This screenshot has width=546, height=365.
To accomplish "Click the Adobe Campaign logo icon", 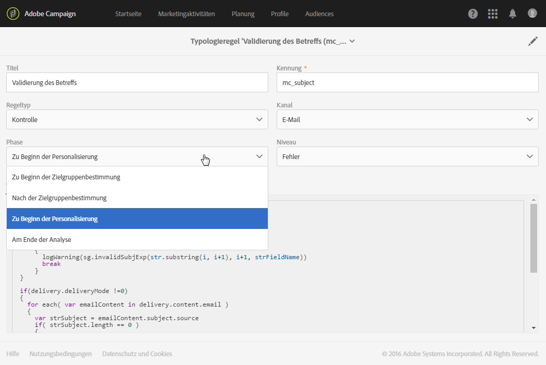I will (14, 14).
